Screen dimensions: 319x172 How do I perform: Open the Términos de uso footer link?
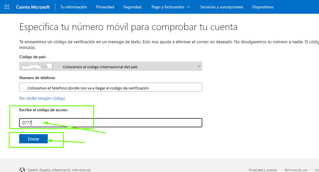(296, 170)
